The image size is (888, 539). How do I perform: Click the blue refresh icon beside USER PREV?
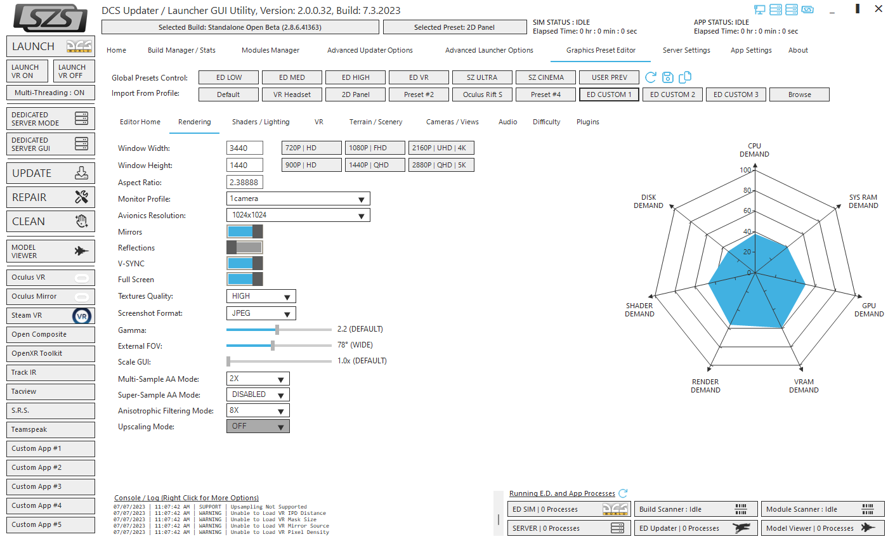[651, 77]
